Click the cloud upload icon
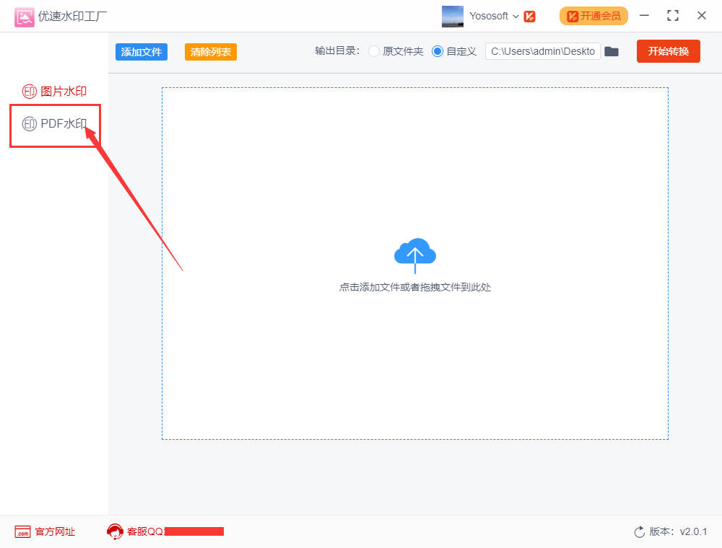Viewport: 722px width, 548px height. [415, 255]
